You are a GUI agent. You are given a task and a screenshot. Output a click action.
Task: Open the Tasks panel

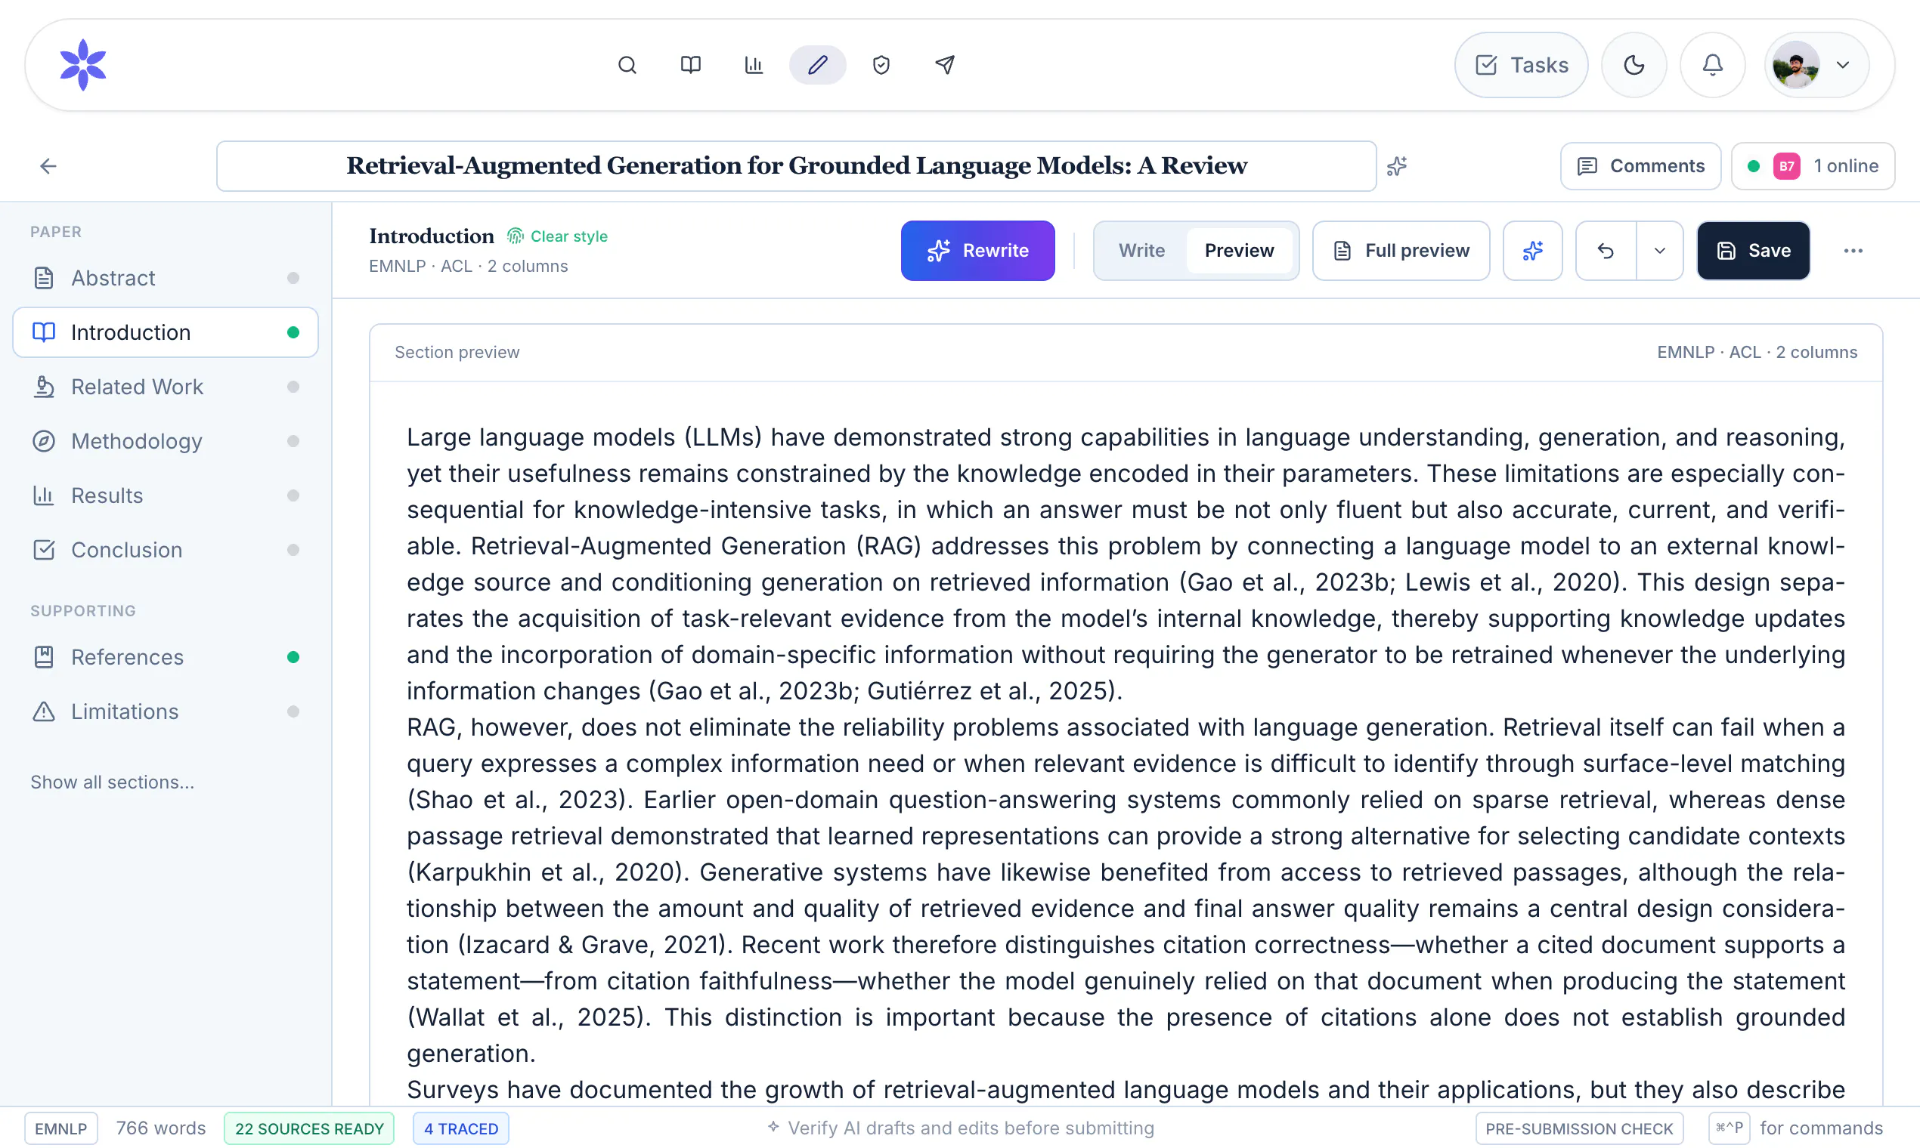pyautogui.click(x=1522, y=65)
